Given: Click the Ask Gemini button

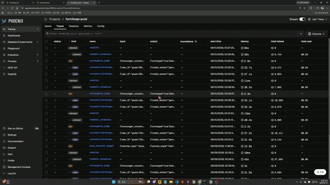Looking at the screenshot, I should [x=303, y=3].
